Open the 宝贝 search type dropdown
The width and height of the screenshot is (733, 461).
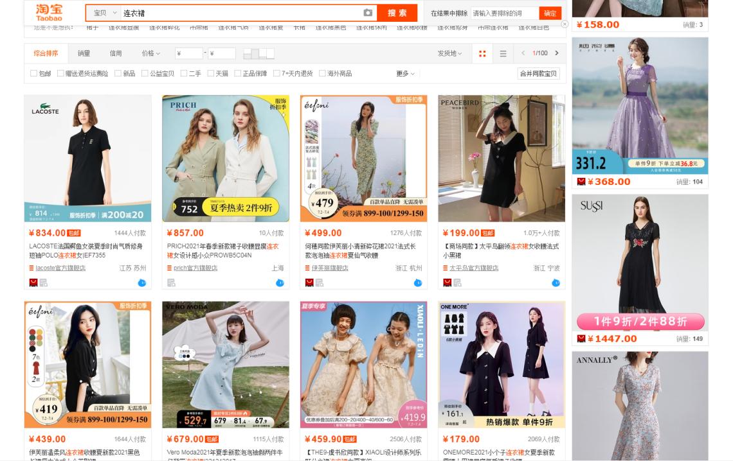(x=104, y=13)
